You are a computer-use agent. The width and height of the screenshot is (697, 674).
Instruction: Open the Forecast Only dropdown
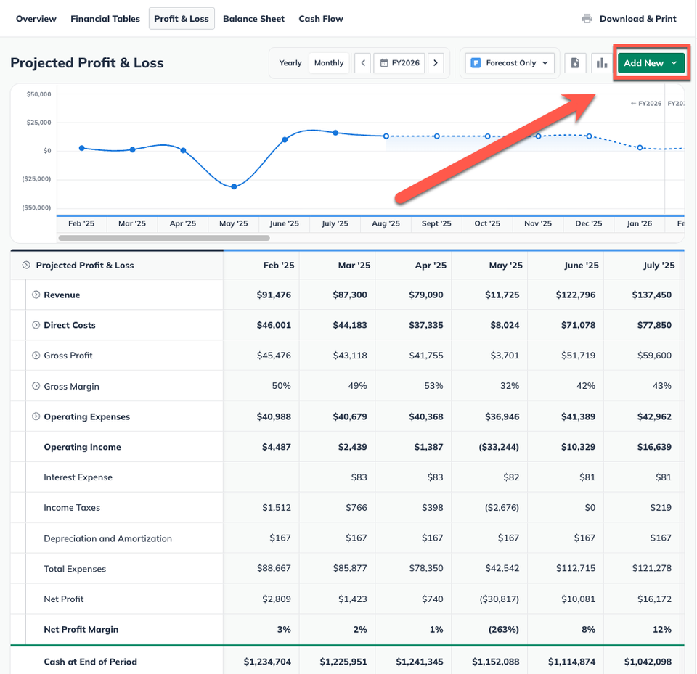point(510,63)
